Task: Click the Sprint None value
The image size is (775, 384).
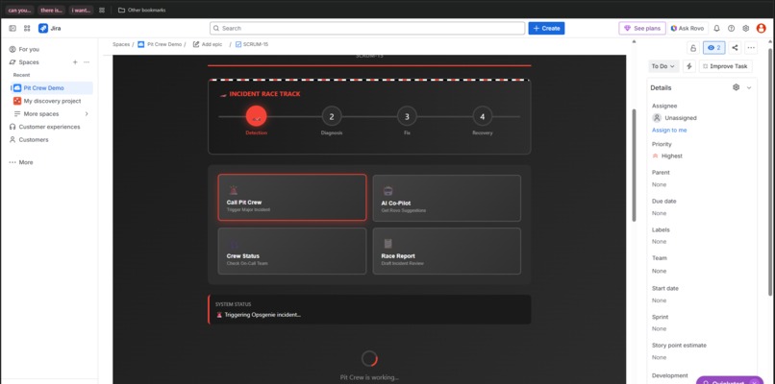Action: [x=659, y=328]
